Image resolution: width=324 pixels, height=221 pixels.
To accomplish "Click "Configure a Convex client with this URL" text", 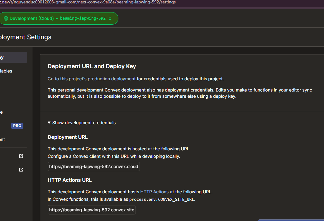I will (x=88, y=157).
